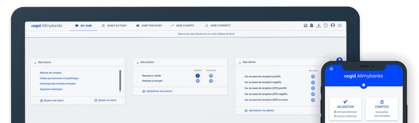Image resolution: width=419 pixels, height=123 pixels.
Task: Click the Mes favoris list scrollbar
Action: point(120,81)
